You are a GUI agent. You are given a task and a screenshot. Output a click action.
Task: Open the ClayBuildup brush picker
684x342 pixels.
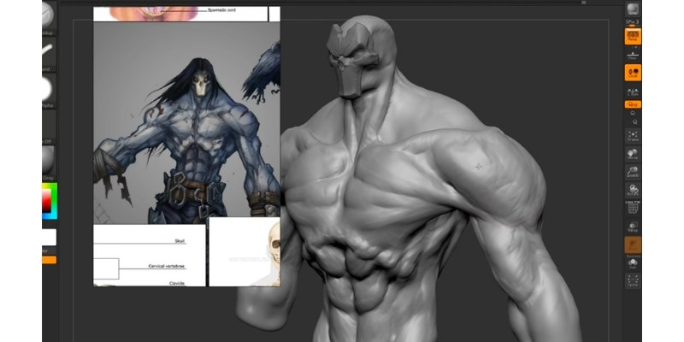tap(50, 18)
